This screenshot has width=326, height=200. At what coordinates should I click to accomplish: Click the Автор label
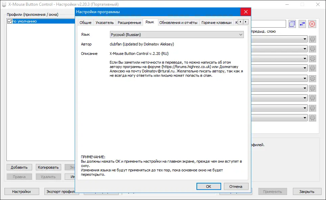tap(86, 44)
